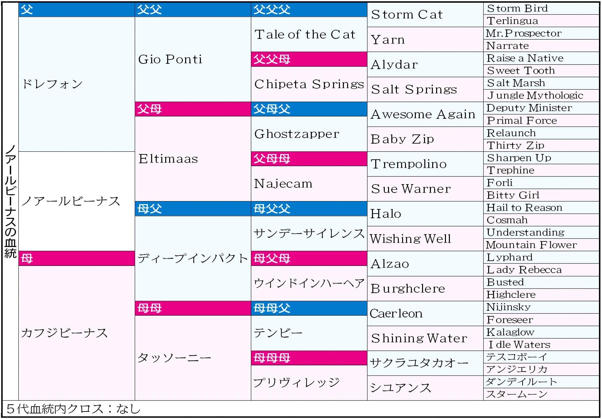Select the タッソーニー cell
Image resolution: width=602 pixels, height=419 pixels.
click(174, 358)
